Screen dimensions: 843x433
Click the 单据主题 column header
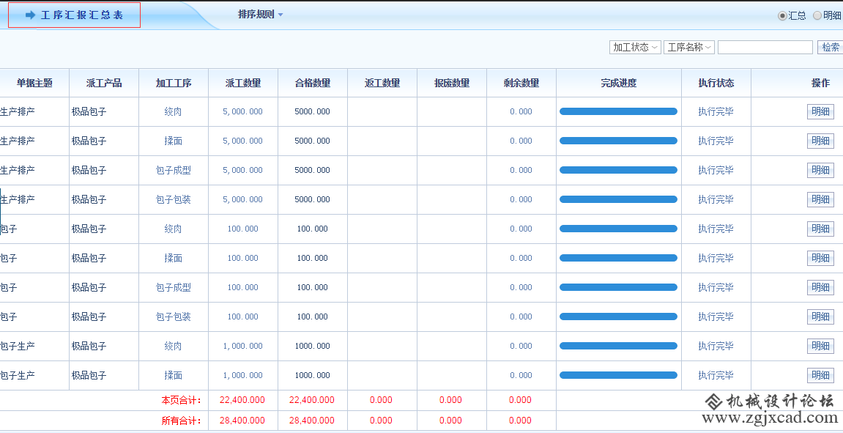34,83
